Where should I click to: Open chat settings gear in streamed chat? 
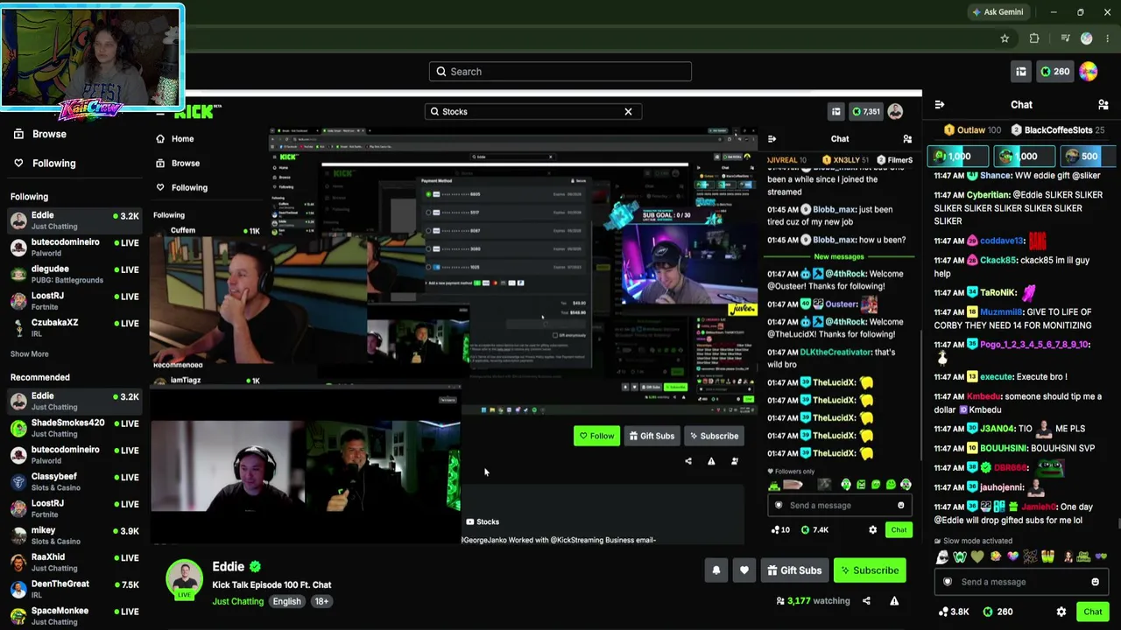point(872,529)
